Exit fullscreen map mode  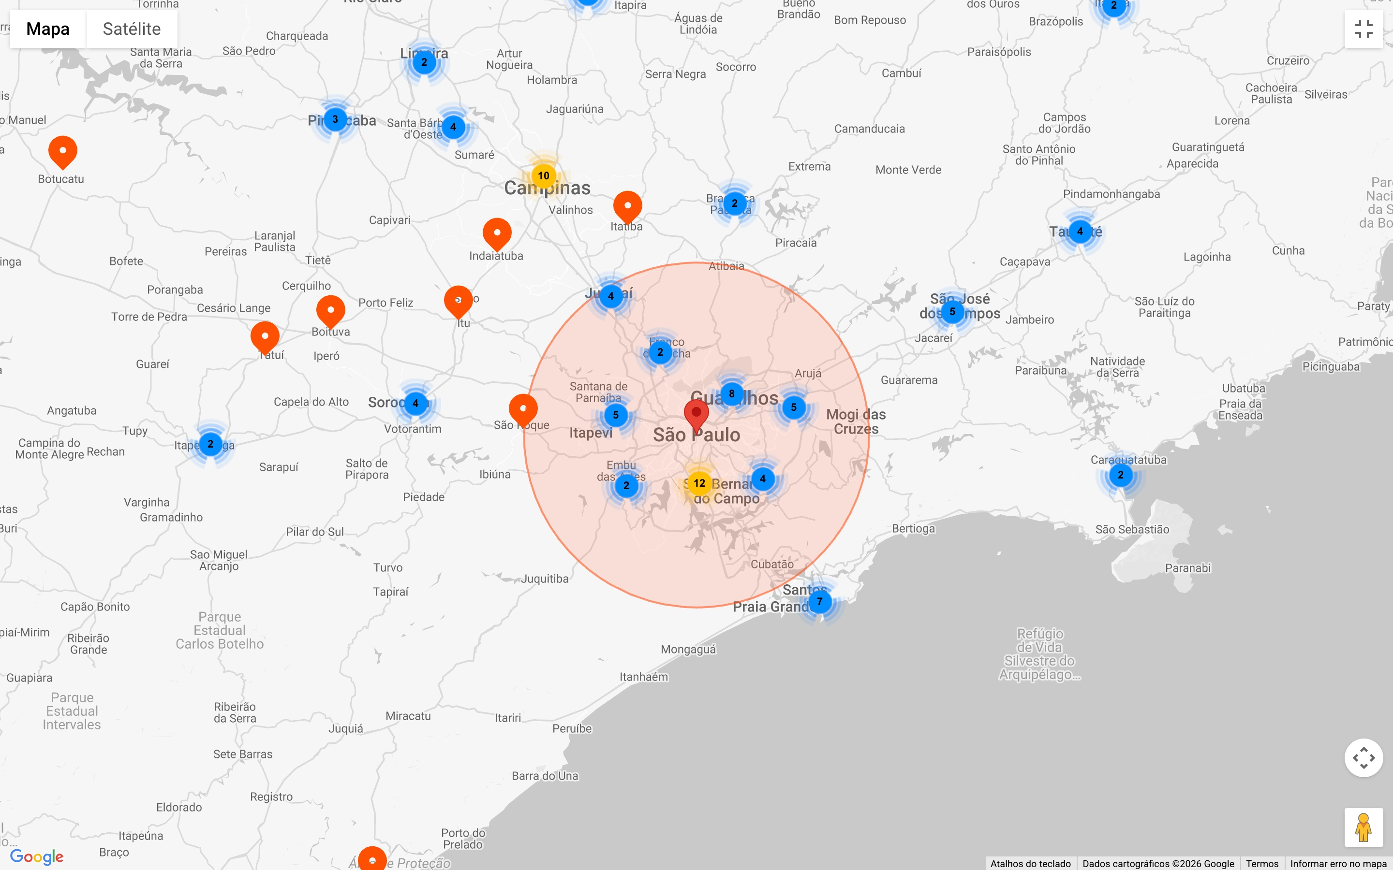coord(1363,29)
